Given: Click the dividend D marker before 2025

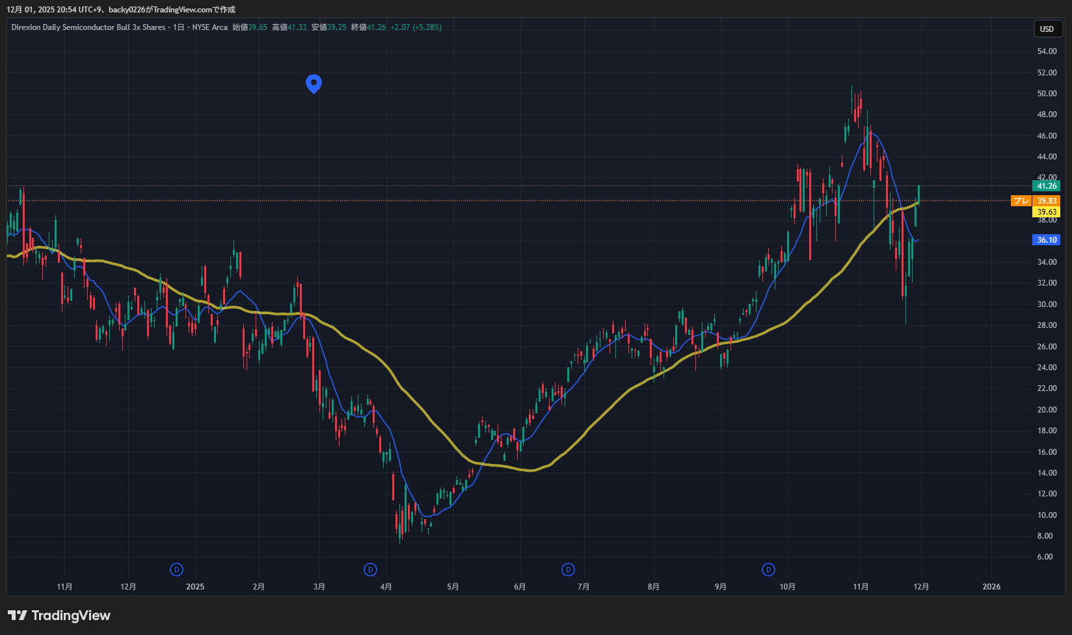Looking at the screenshot, I should [x=176, y=570].
